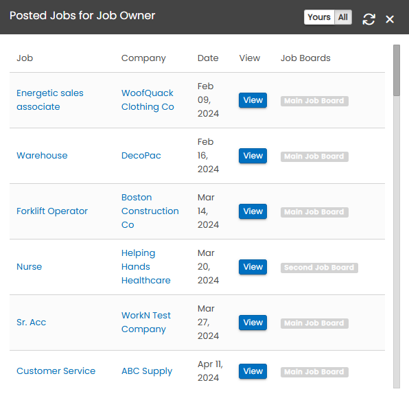
Task: Open Boston Construction Co company
Action: [150, 211]
